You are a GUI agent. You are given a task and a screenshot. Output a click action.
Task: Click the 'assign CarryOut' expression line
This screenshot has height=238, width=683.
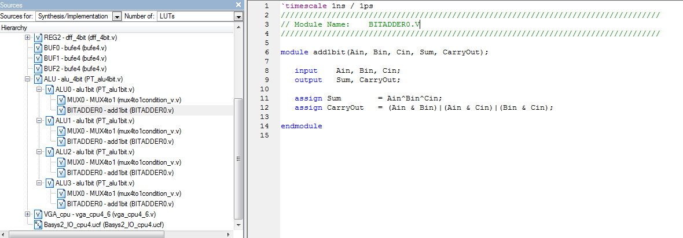coord(424,107)
